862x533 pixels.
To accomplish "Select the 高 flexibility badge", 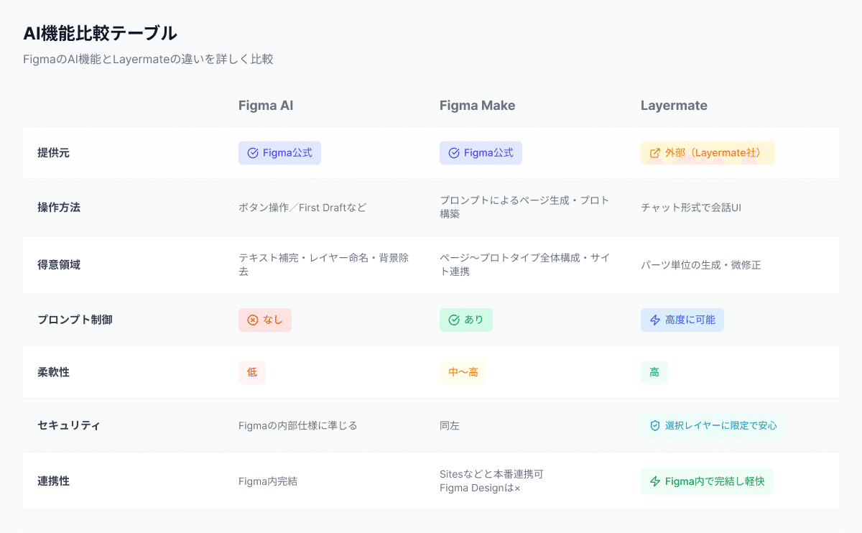I will point(653,372).
